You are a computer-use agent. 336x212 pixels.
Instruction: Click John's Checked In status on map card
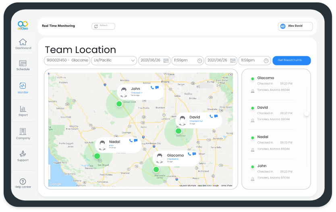pyautogui.click(x=137, y=93)
